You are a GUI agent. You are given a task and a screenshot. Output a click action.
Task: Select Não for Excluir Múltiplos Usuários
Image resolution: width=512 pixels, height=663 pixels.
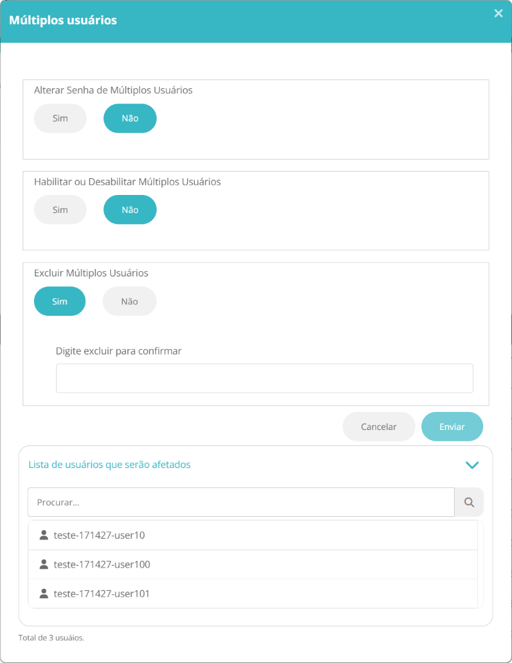[x=129, y=301]
